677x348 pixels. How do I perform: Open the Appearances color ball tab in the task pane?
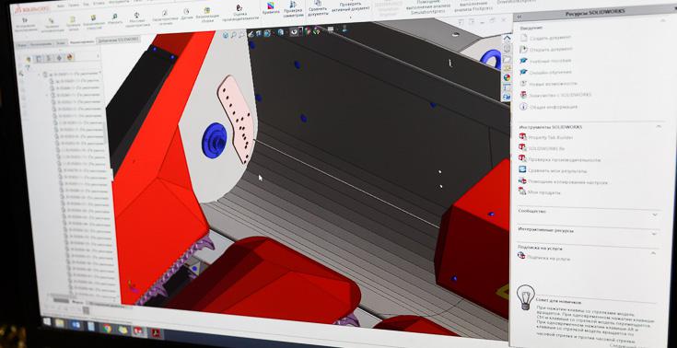click(x=507, y=77)
